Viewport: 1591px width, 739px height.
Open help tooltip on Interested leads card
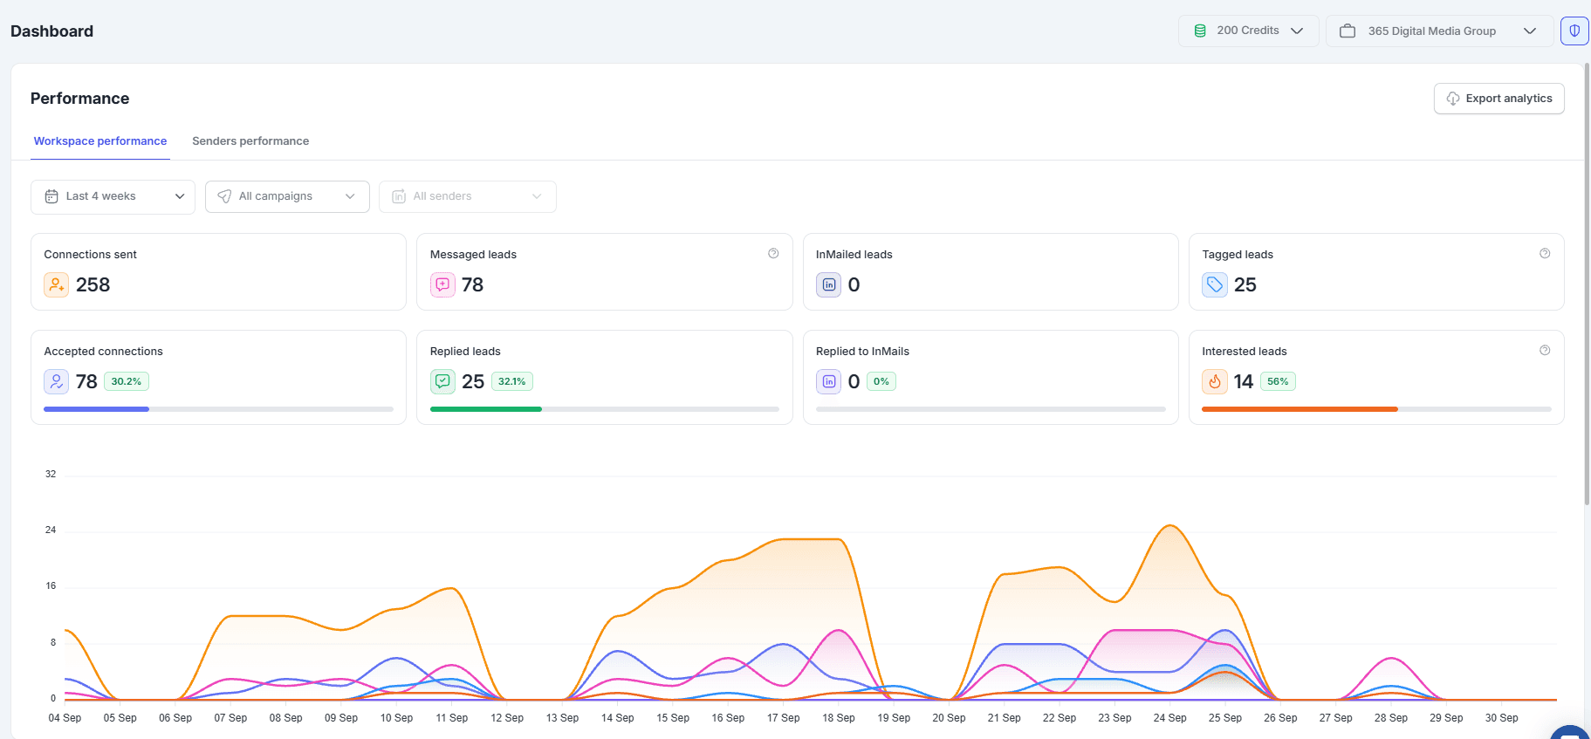[1545, 351]
